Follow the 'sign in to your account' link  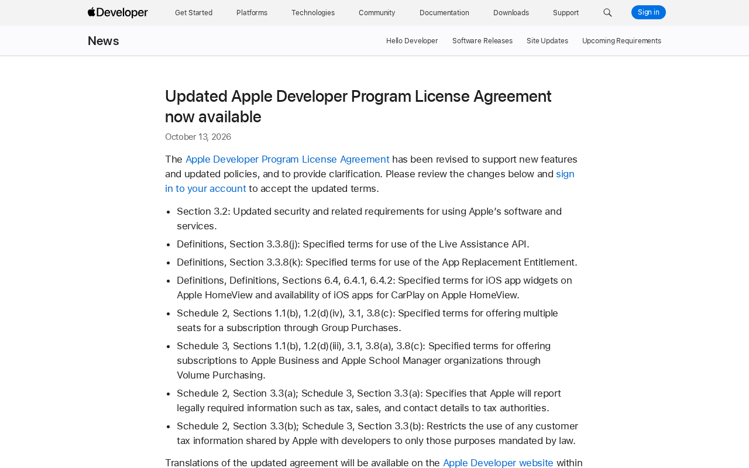pos(370,181)
